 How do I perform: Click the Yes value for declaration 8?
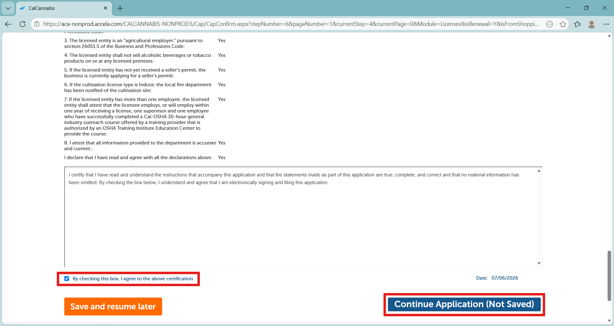coord(222,143)
